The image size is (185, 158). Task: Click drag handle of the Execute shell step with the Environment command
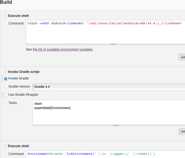(5, 146)
